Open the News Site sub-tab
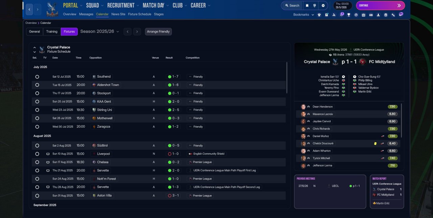Viewport: 433px width, 218px height. (x=118, y=14)
